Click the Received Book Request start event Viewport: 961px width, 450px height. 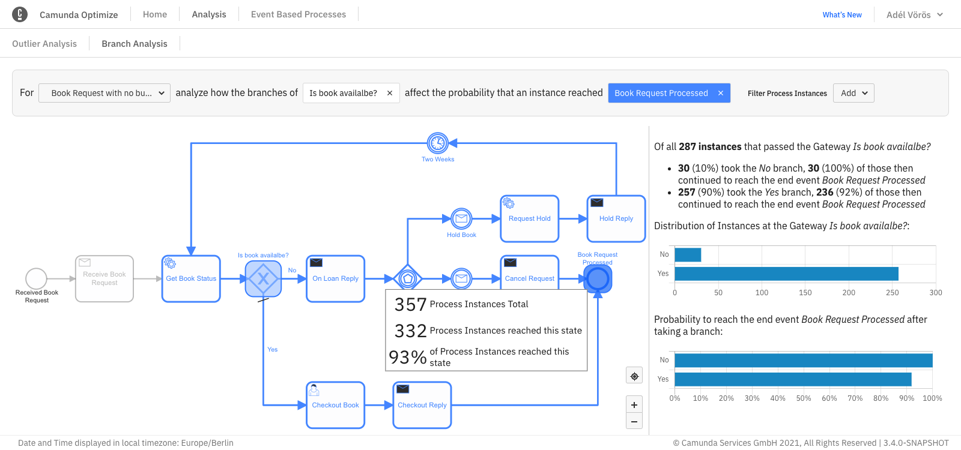tap(36, 279)
